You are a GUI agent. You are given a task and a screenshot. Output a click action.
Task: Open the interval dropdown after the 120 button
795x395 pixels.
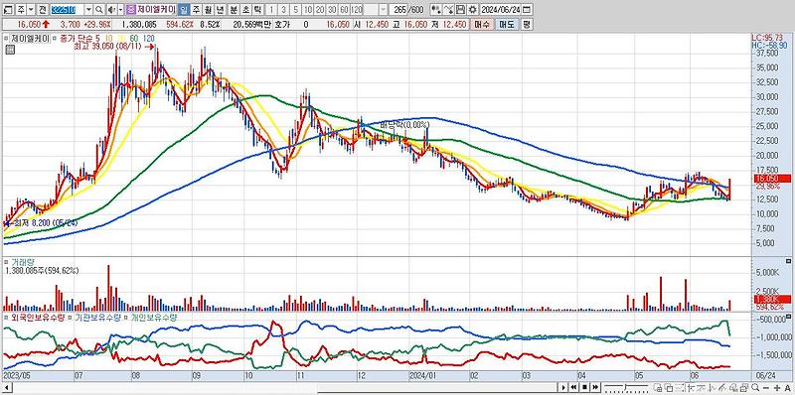point(383,10)
